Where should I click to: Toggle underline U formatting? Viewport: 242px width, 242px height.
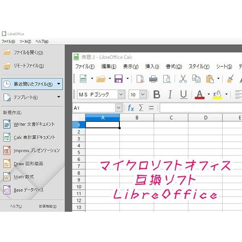coord(184,94)
